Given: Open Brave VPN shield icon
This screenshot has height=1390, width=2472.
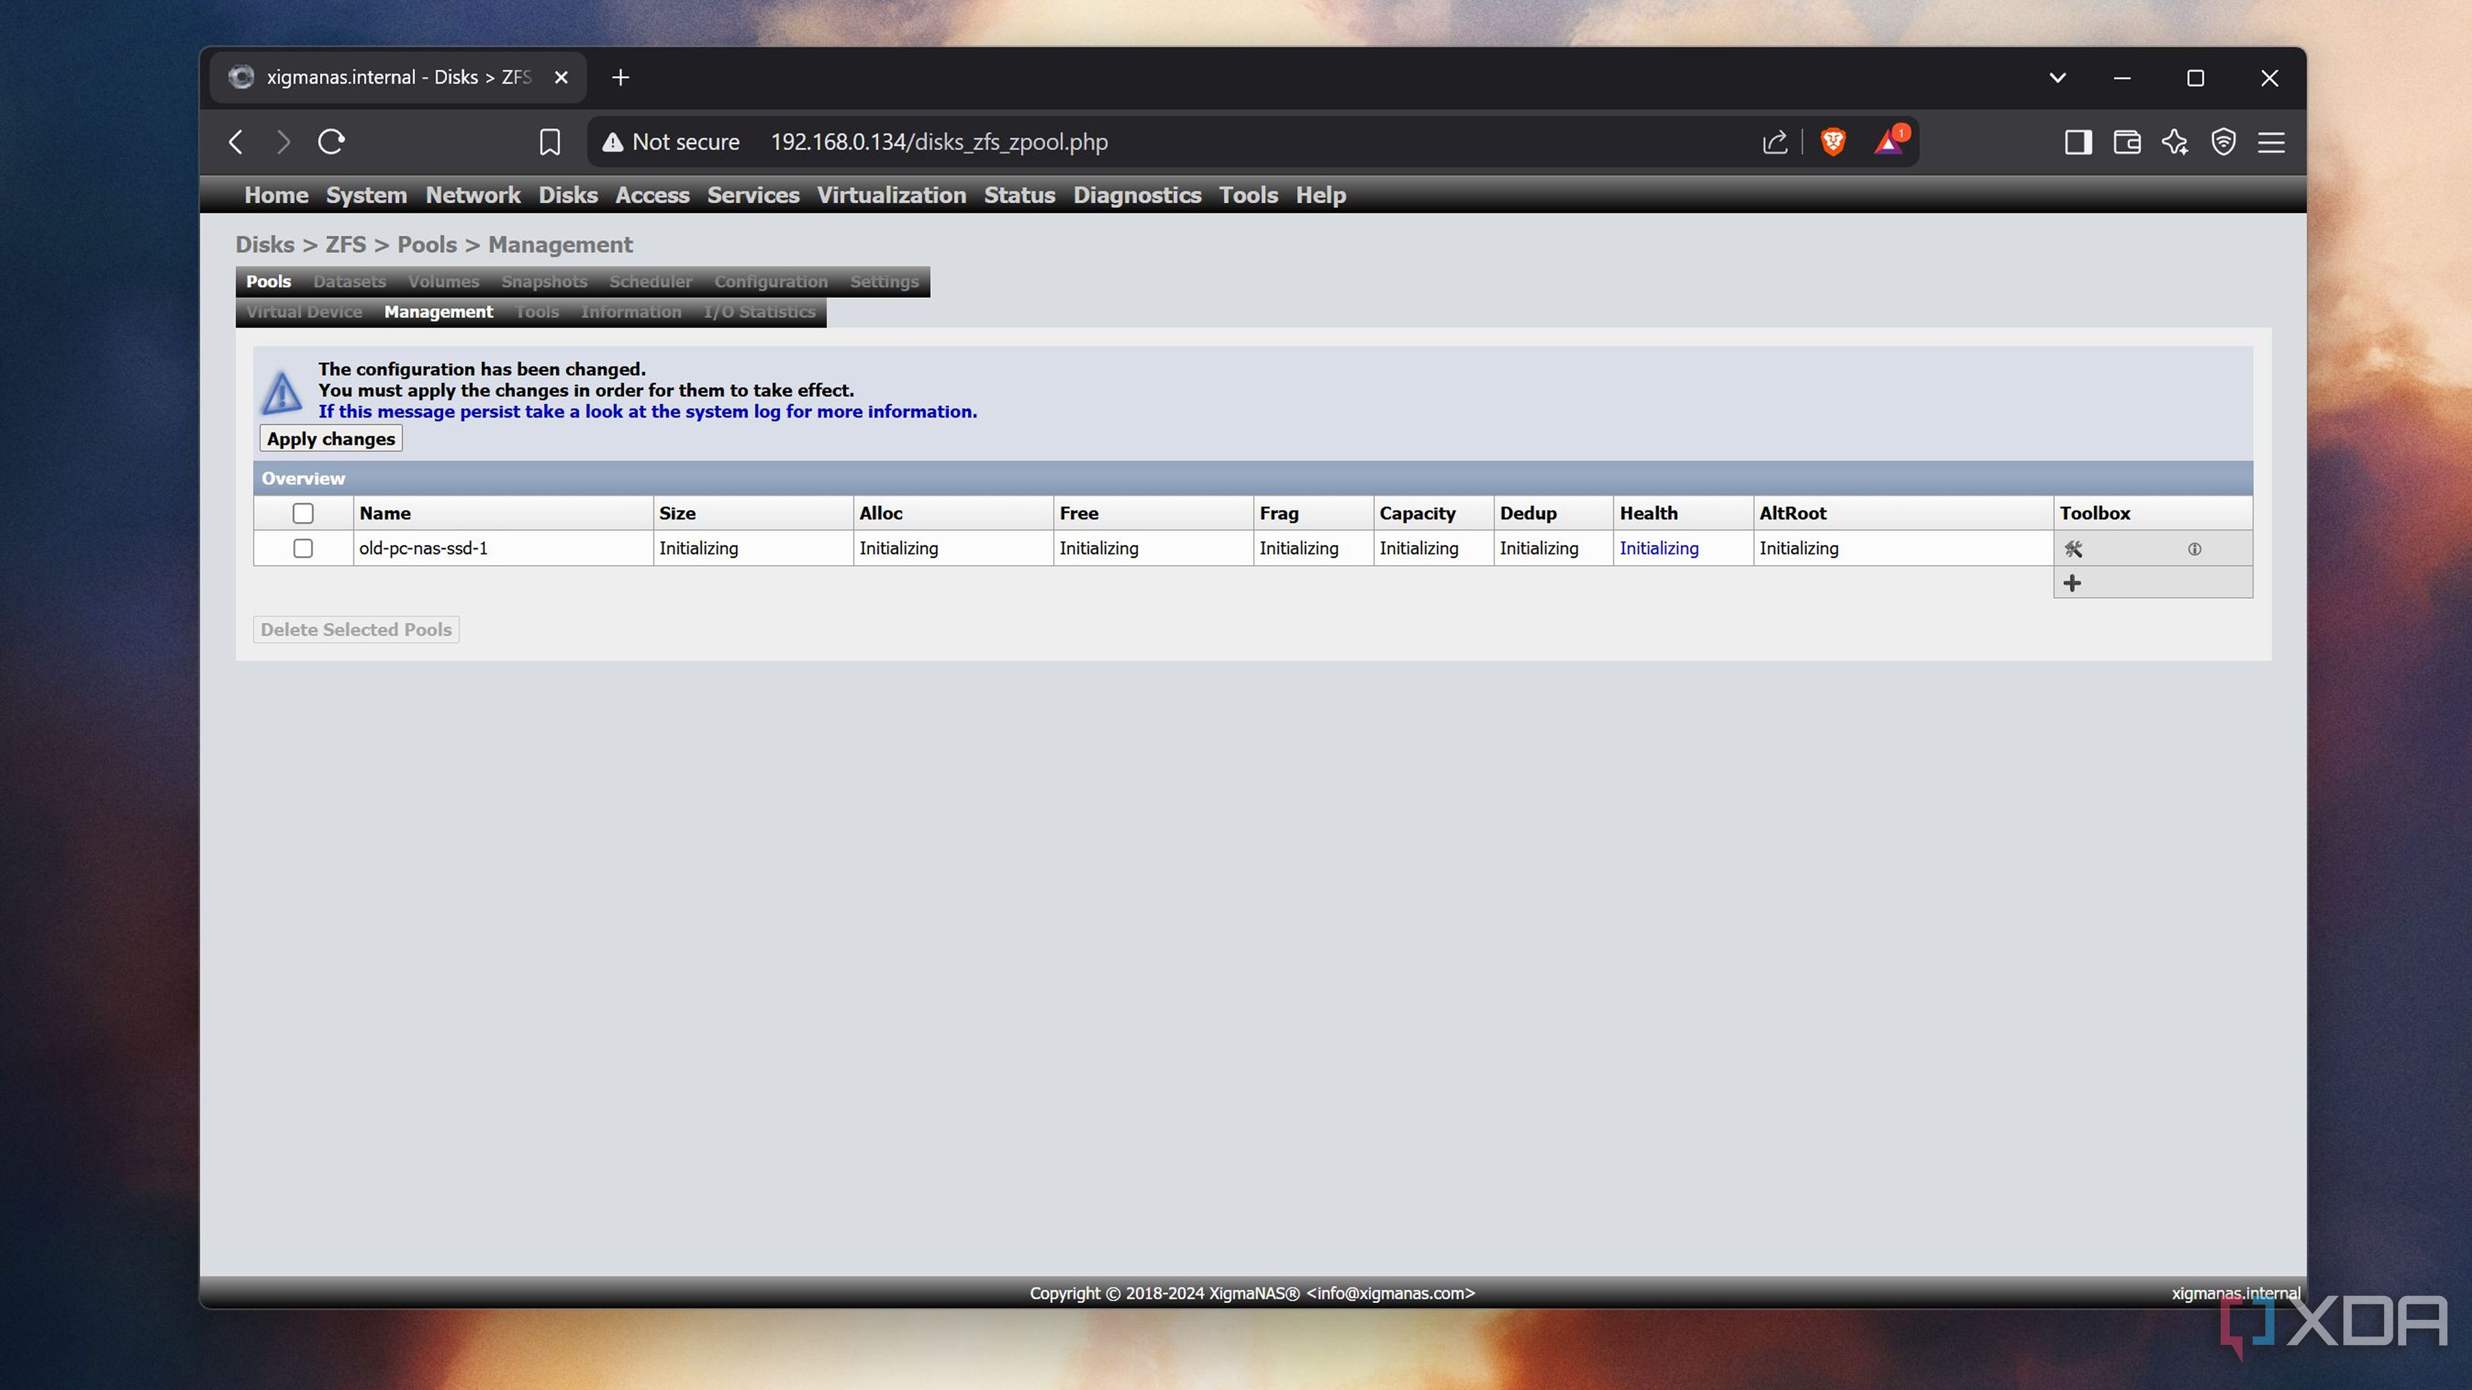Looking at the screenshot, I should click(x=2222, y=142).
